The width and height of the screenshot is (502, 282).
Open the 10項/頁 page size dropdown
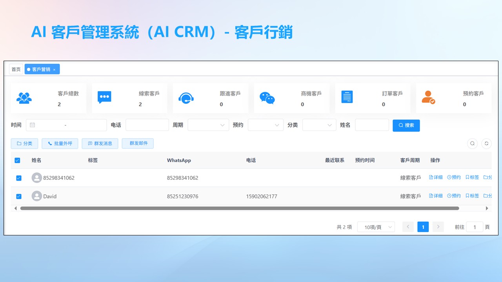376,227
